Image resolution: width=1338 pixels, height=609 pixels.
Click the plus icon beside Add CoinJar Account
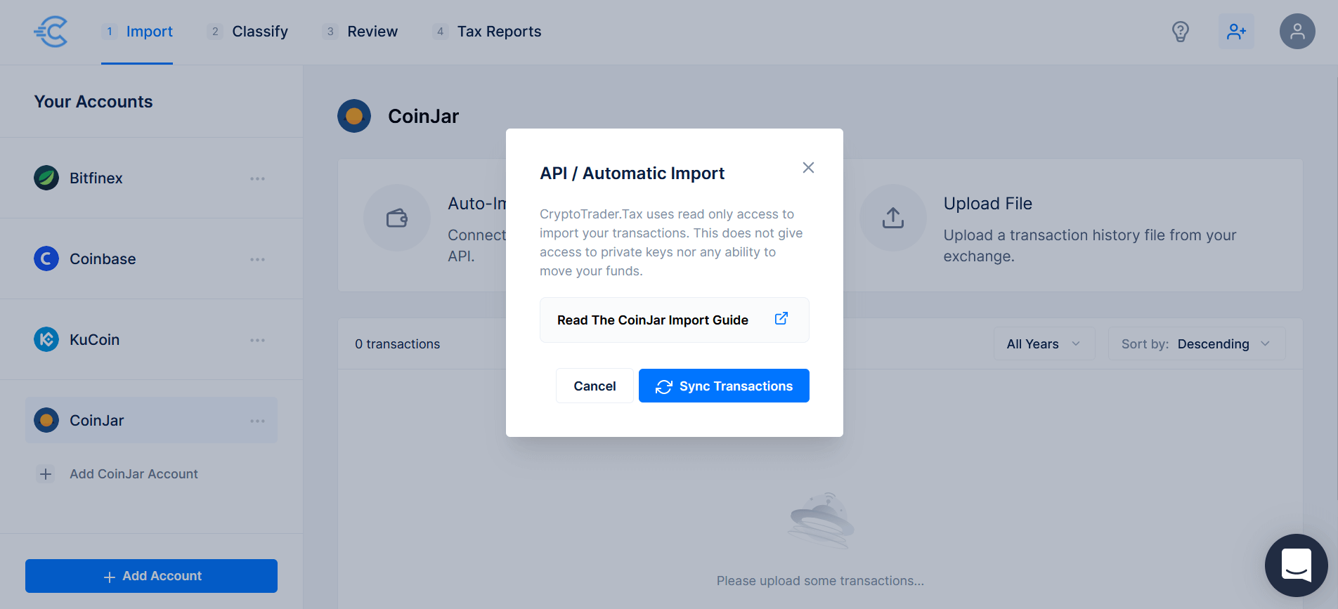[x=46, y=474]
